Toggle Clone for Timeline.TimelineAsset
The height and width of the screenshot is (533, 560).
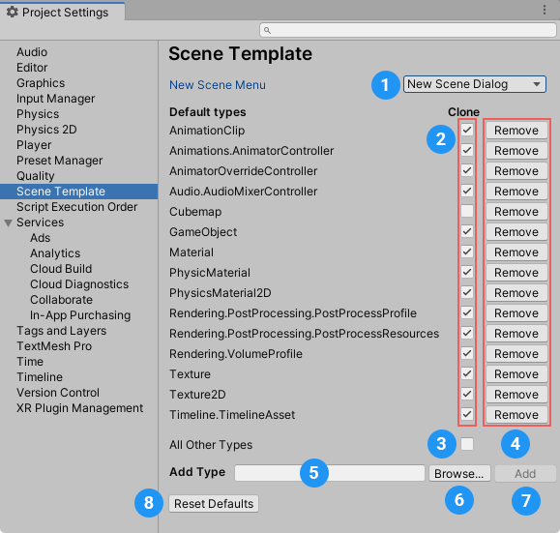pos(467,414)
